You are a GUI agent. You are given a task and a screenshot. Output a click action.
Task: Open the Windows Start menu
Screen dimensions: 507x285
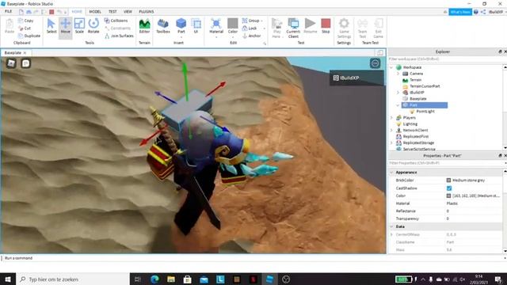pyautogui.click(x=8, y=279)
